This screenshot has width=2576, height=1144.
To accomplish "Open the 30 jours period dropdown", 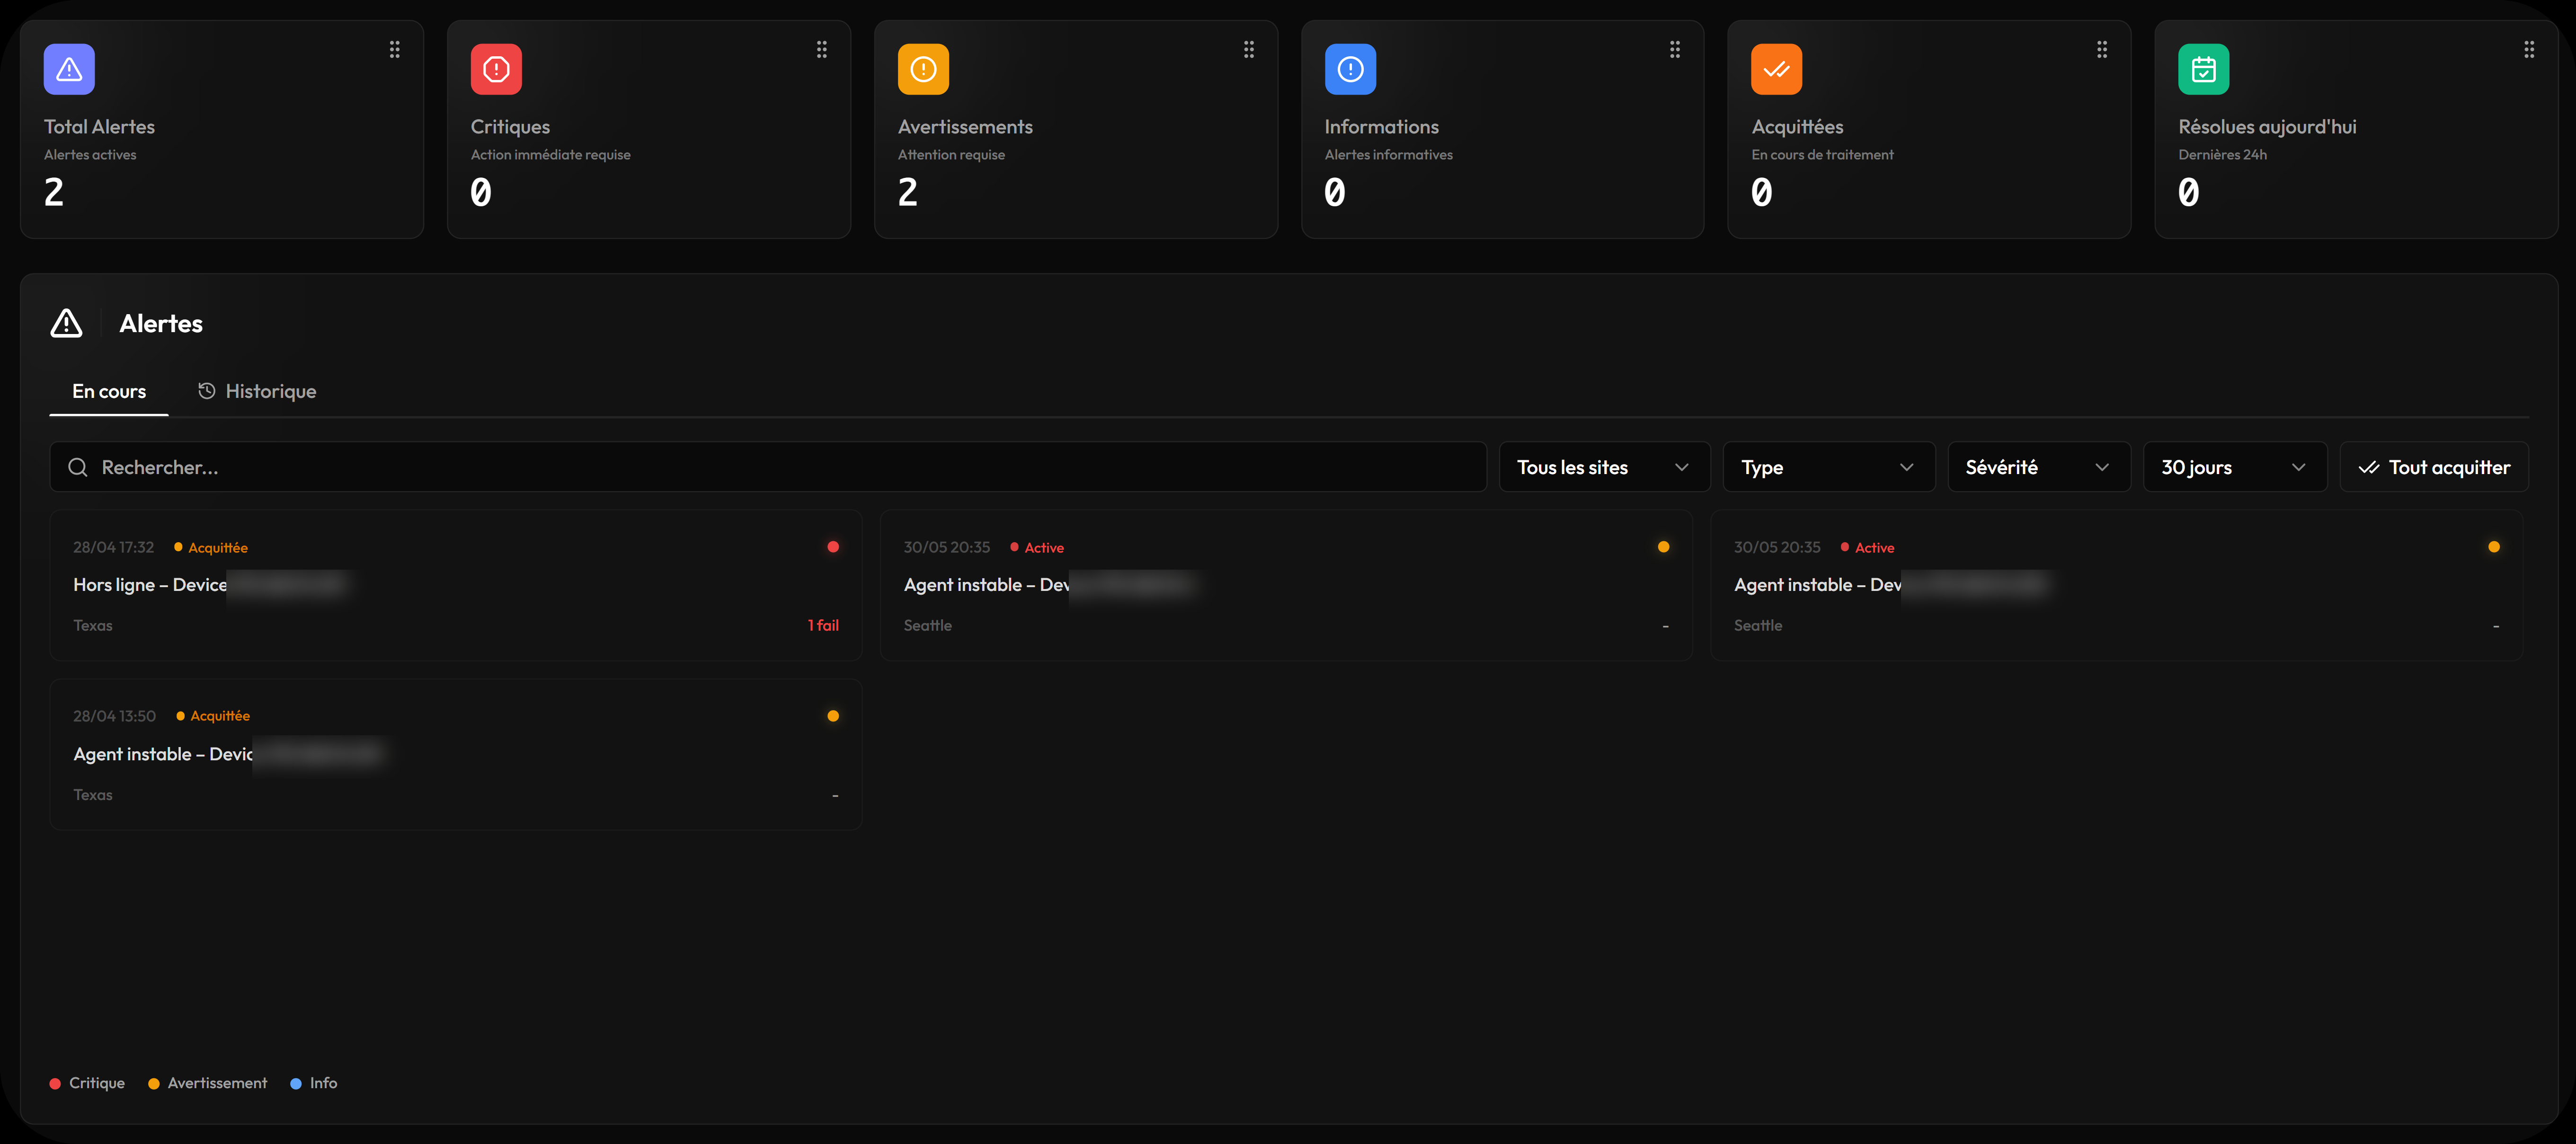I will (2235, 467).
